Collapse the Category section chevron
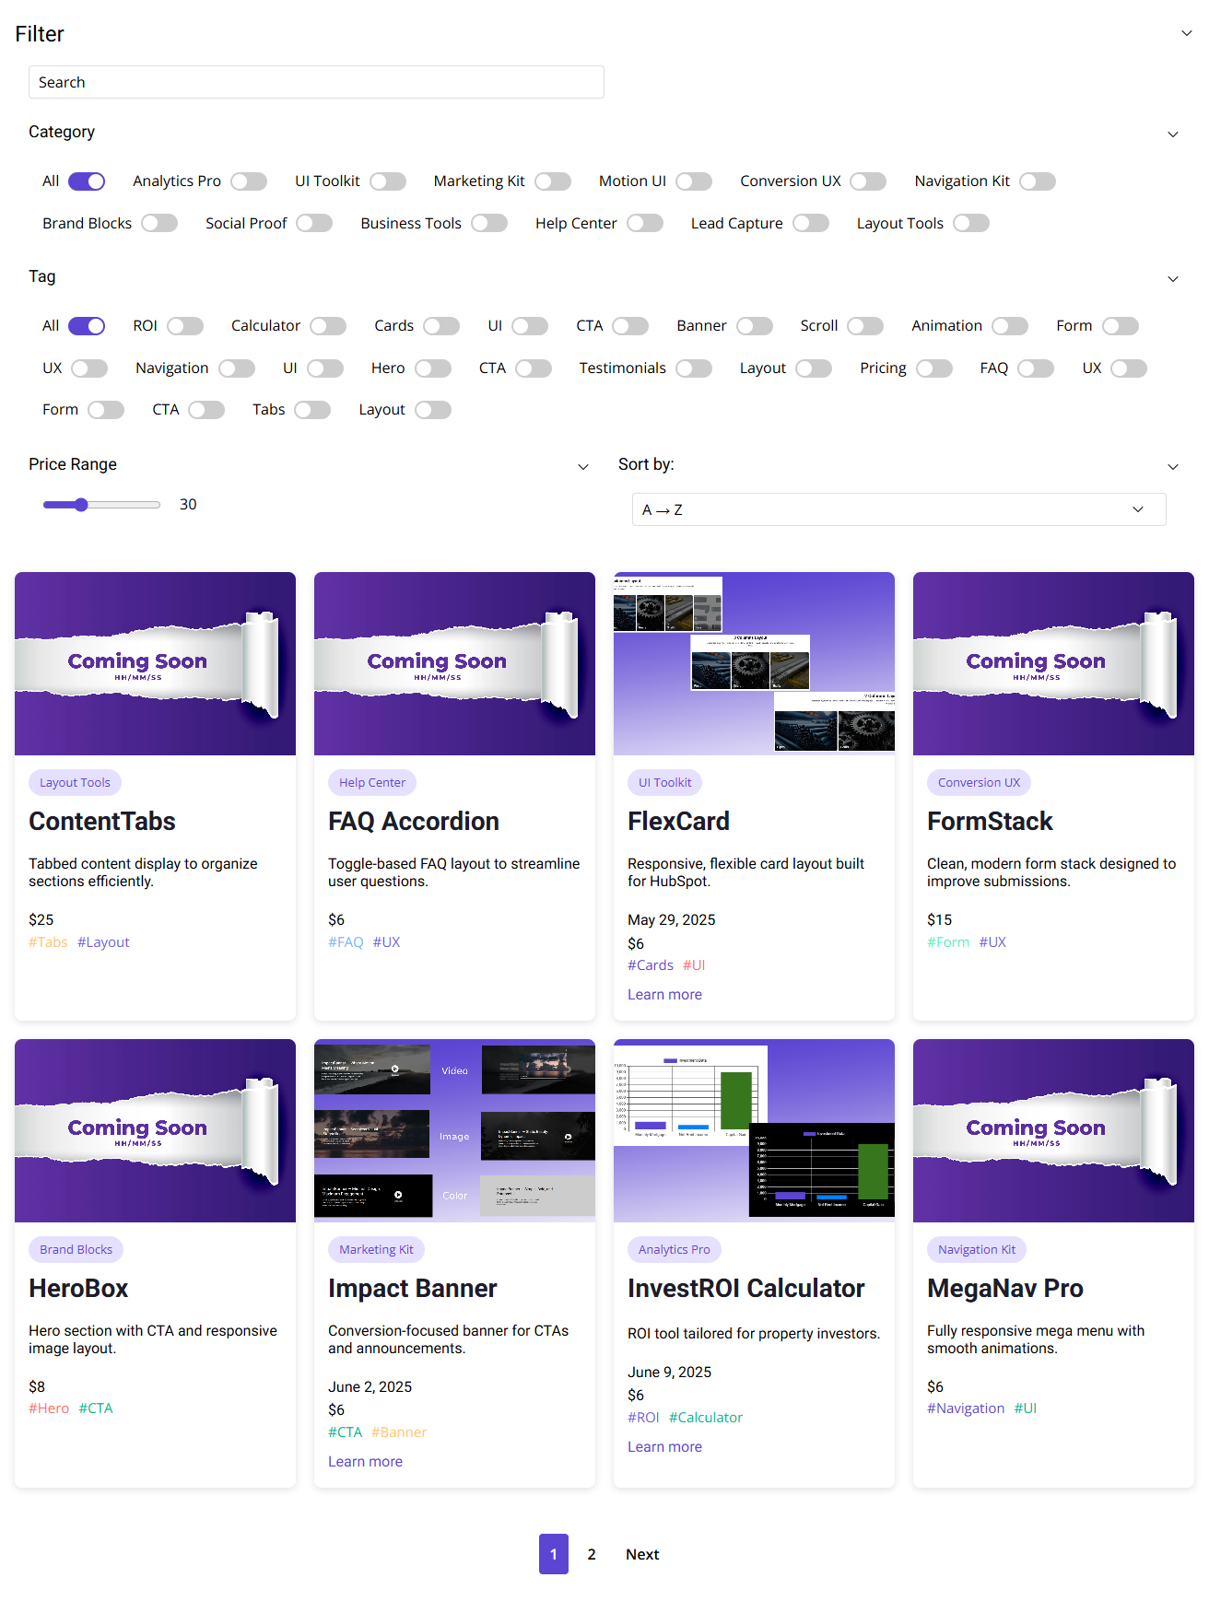 click(1172, 134)
